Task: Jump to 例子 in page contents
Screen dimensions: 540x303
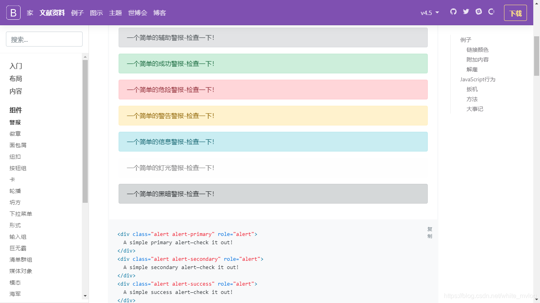Action: point(466,40)
